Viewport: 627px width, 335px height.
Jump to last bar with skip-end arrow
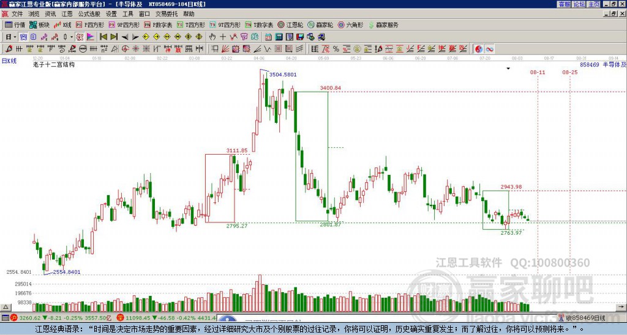point(114,37)
